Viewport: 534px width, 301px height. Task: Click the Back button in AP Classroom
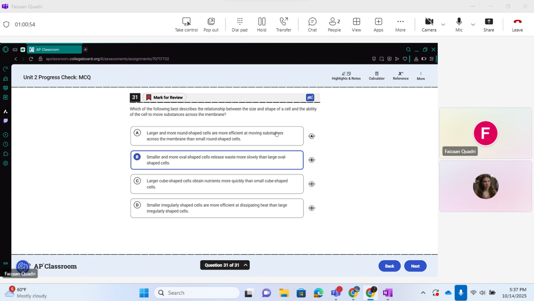pyautogui.click(x=389, y=266)
